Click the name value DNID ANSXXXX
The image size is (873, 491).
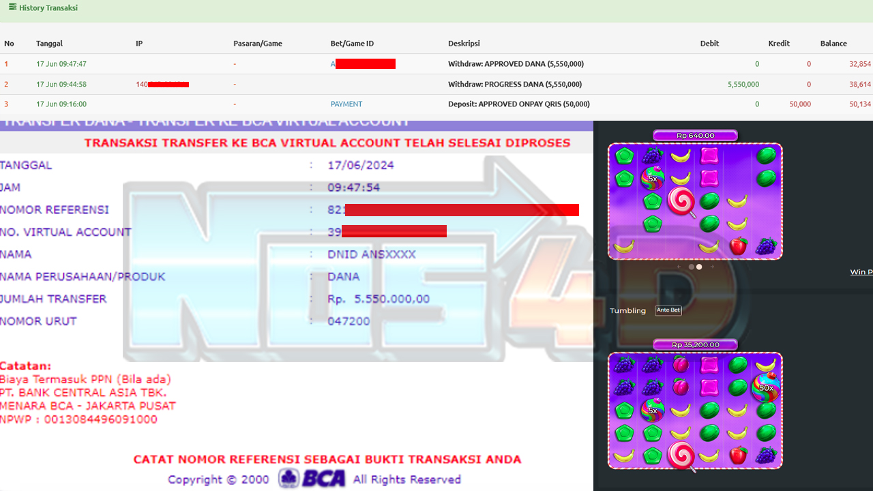point(372,254)
